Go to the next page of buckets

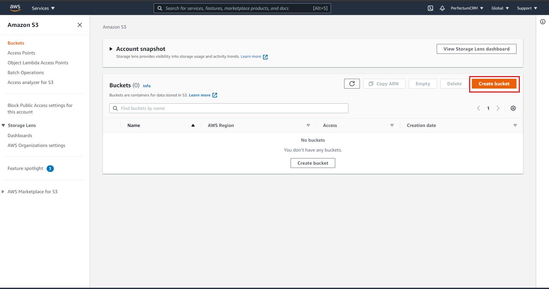click(x=498, y=108)
